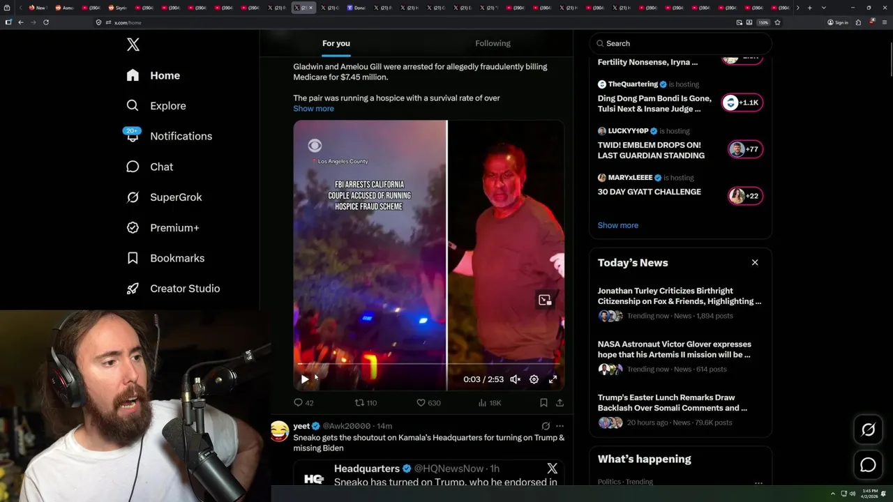Click the video progress bar

coord(428,364)
